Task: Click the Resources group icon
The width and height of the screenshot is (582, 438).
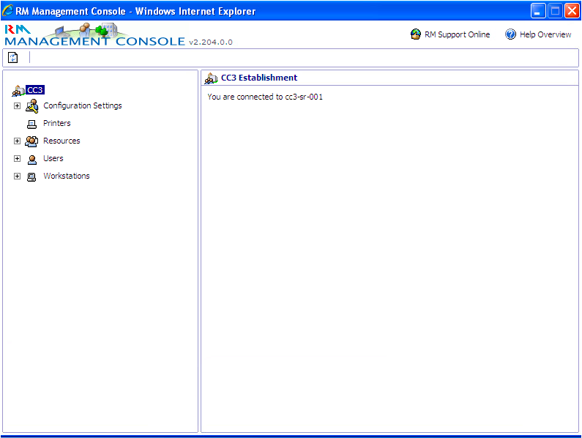Action: 31,141
